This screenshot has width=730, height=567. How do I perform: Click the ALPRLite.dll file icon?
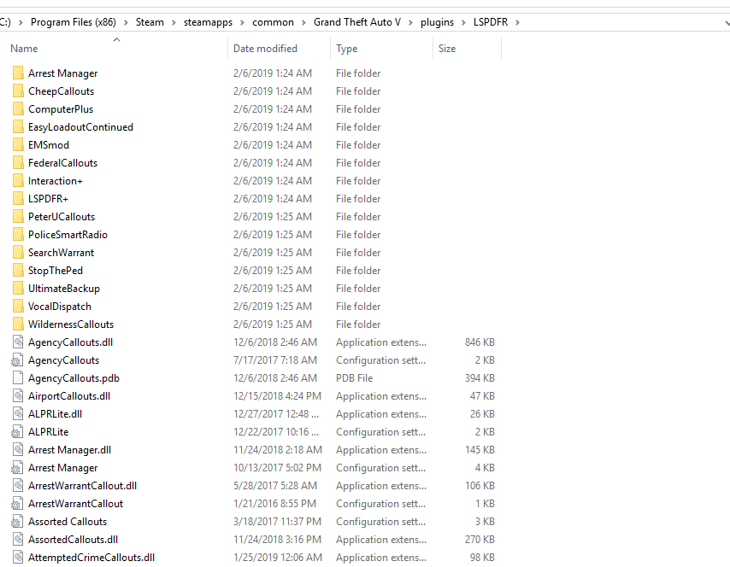18,413
